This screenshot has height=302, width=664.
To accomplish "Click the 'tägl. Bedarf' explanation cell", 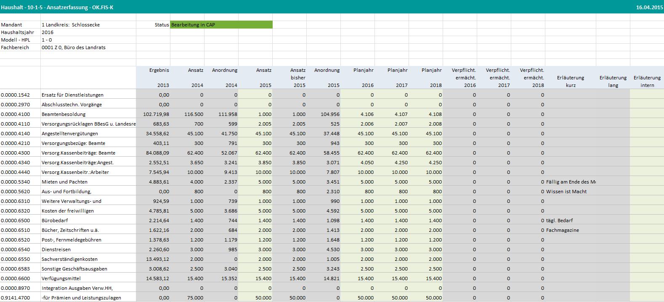I will [559, 221].
